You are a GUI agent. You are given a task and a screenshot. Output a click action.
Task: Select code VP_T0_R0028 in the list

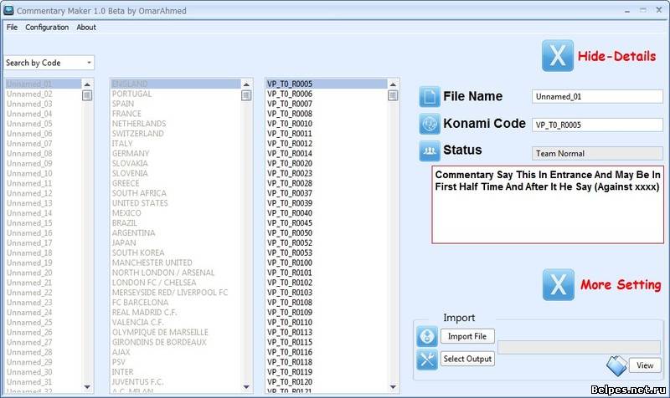[x=327, y=183]
